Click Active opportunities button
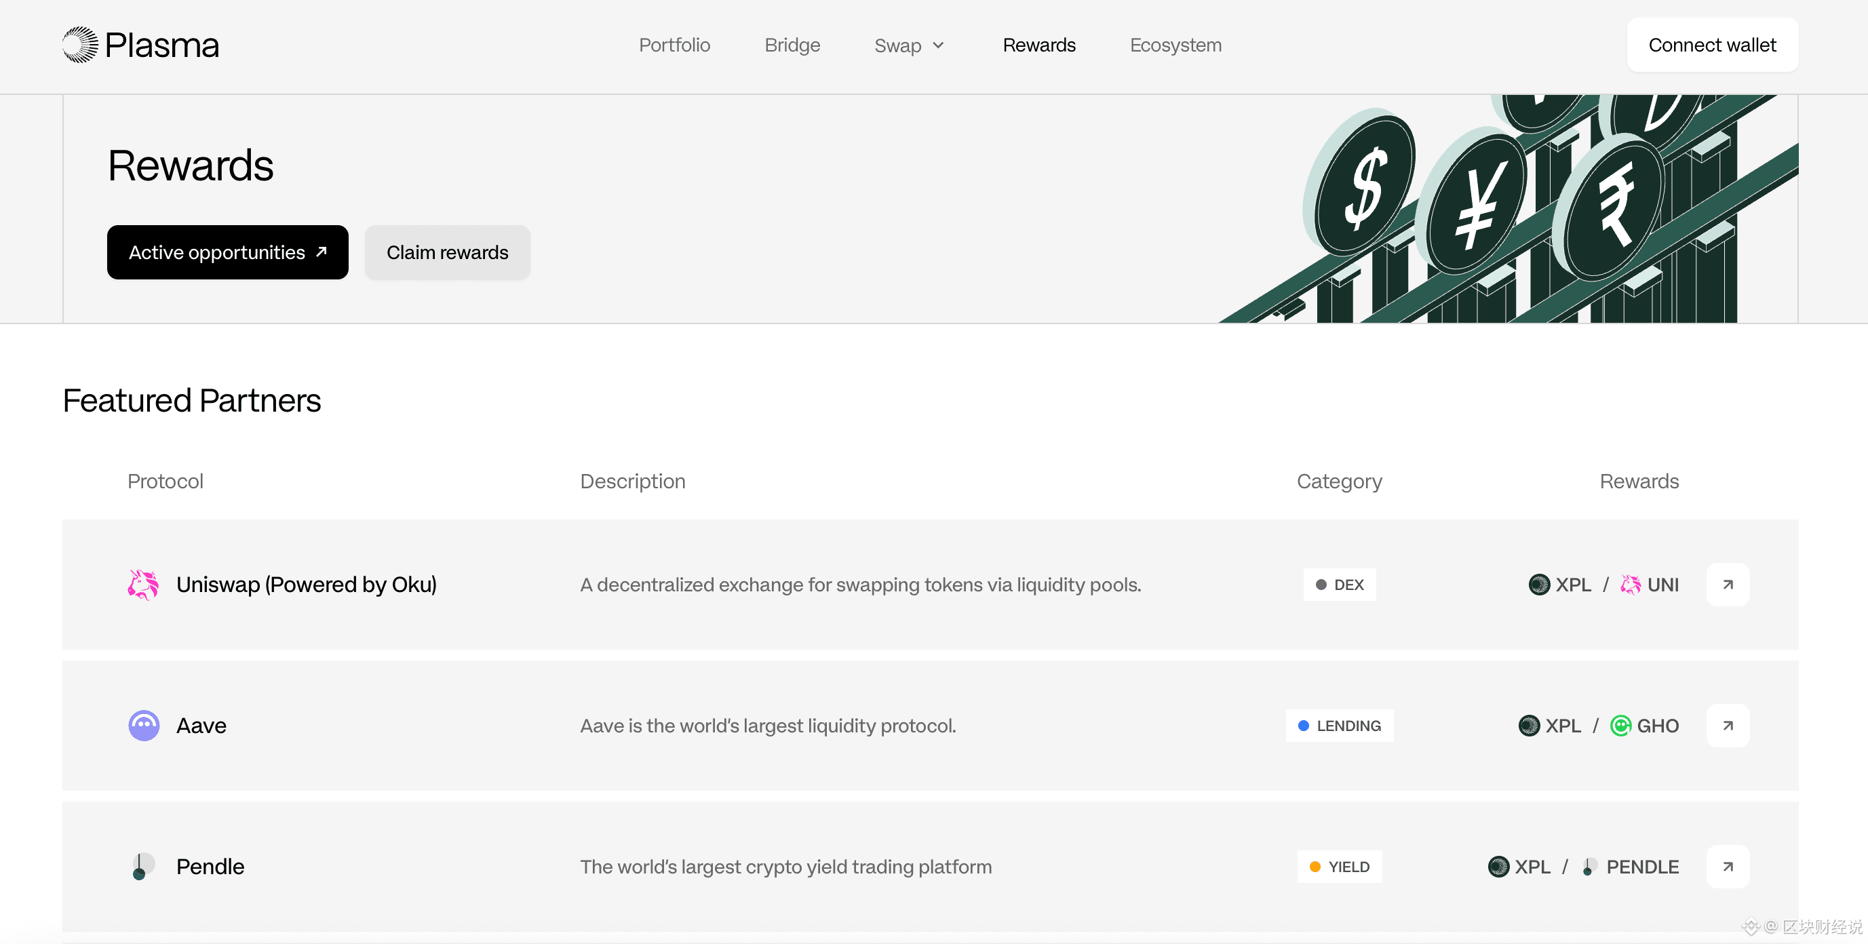This screenshot has width=1868, height=944. pyautogui.click(x=227, y=252)
